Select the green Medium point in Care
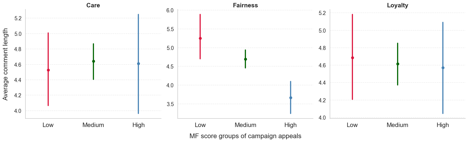Viewport: 468px width, 142px height. [x=93, y=61]
